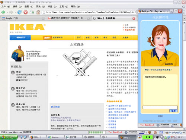Click 宜家新产品 in the yellow navigation bar
Screen dimensions: 186x140
(x=58, y=37)
